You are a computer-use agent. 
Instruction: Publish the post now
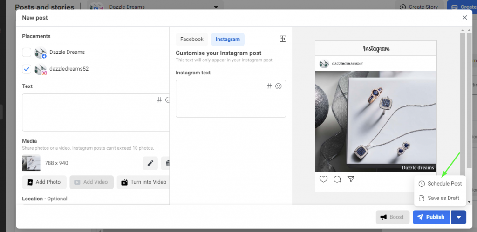click(431, 217)
